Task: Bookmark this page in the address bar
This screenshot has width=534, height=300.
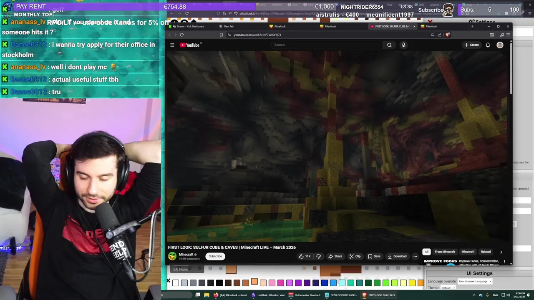Action: [221, 35]
